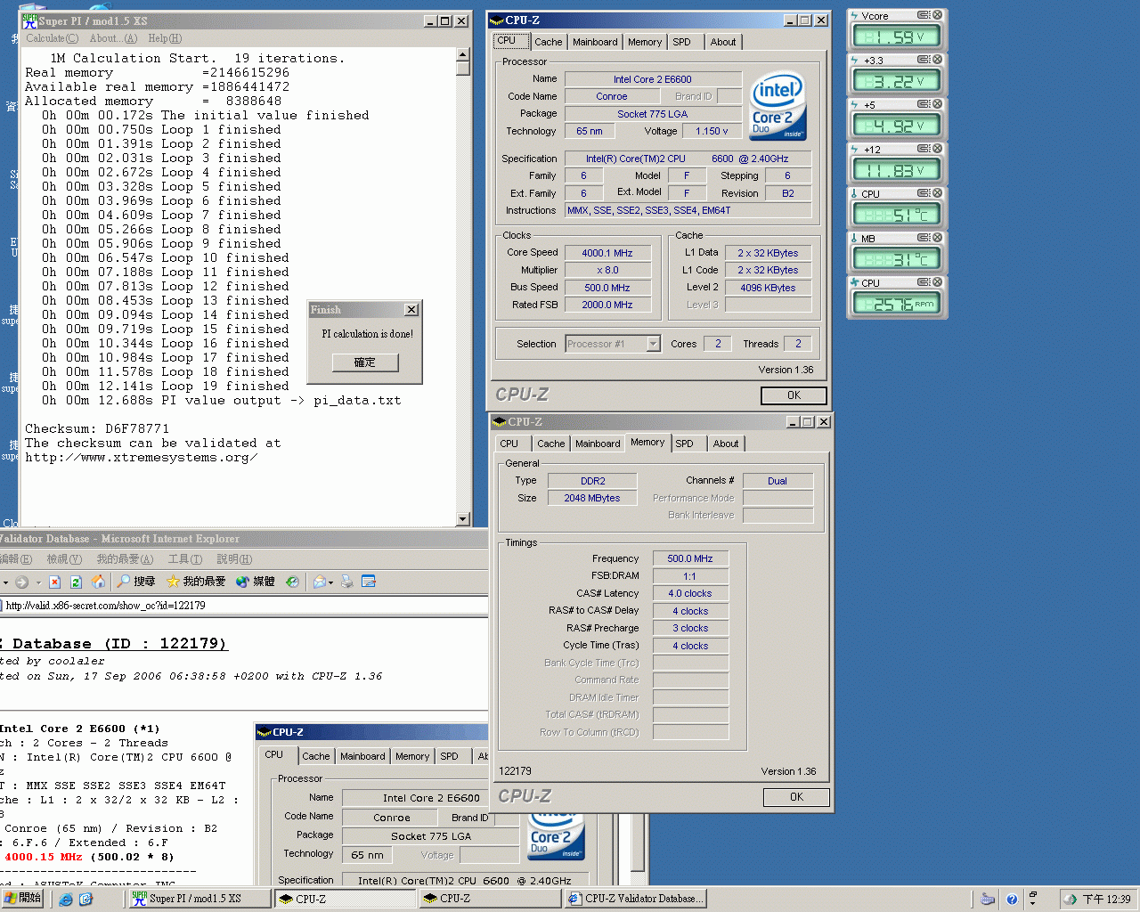Click the Intel Core 2 Duo logo in CPU-Z
1140x912 pixels.
click(x=778, y=106)
